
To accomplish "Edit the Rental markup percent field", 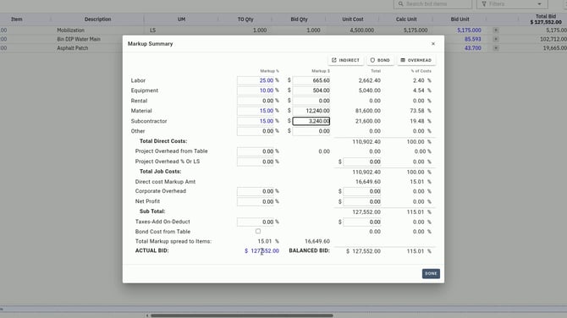I will [x=256, y=101].
